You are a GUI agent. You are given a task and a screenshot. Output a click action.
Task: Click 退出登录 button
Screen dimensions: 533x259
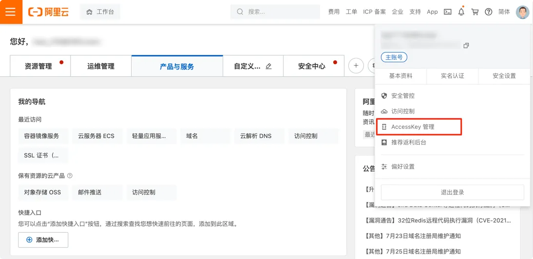(453, 192)
